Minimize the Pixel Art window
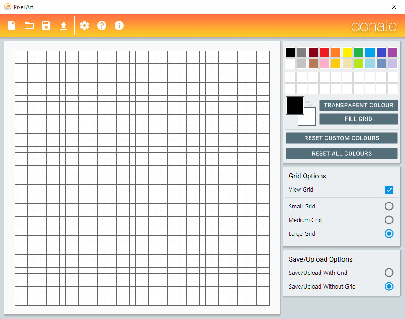Viewport: 405px width, 319px height. pos(353,7)
